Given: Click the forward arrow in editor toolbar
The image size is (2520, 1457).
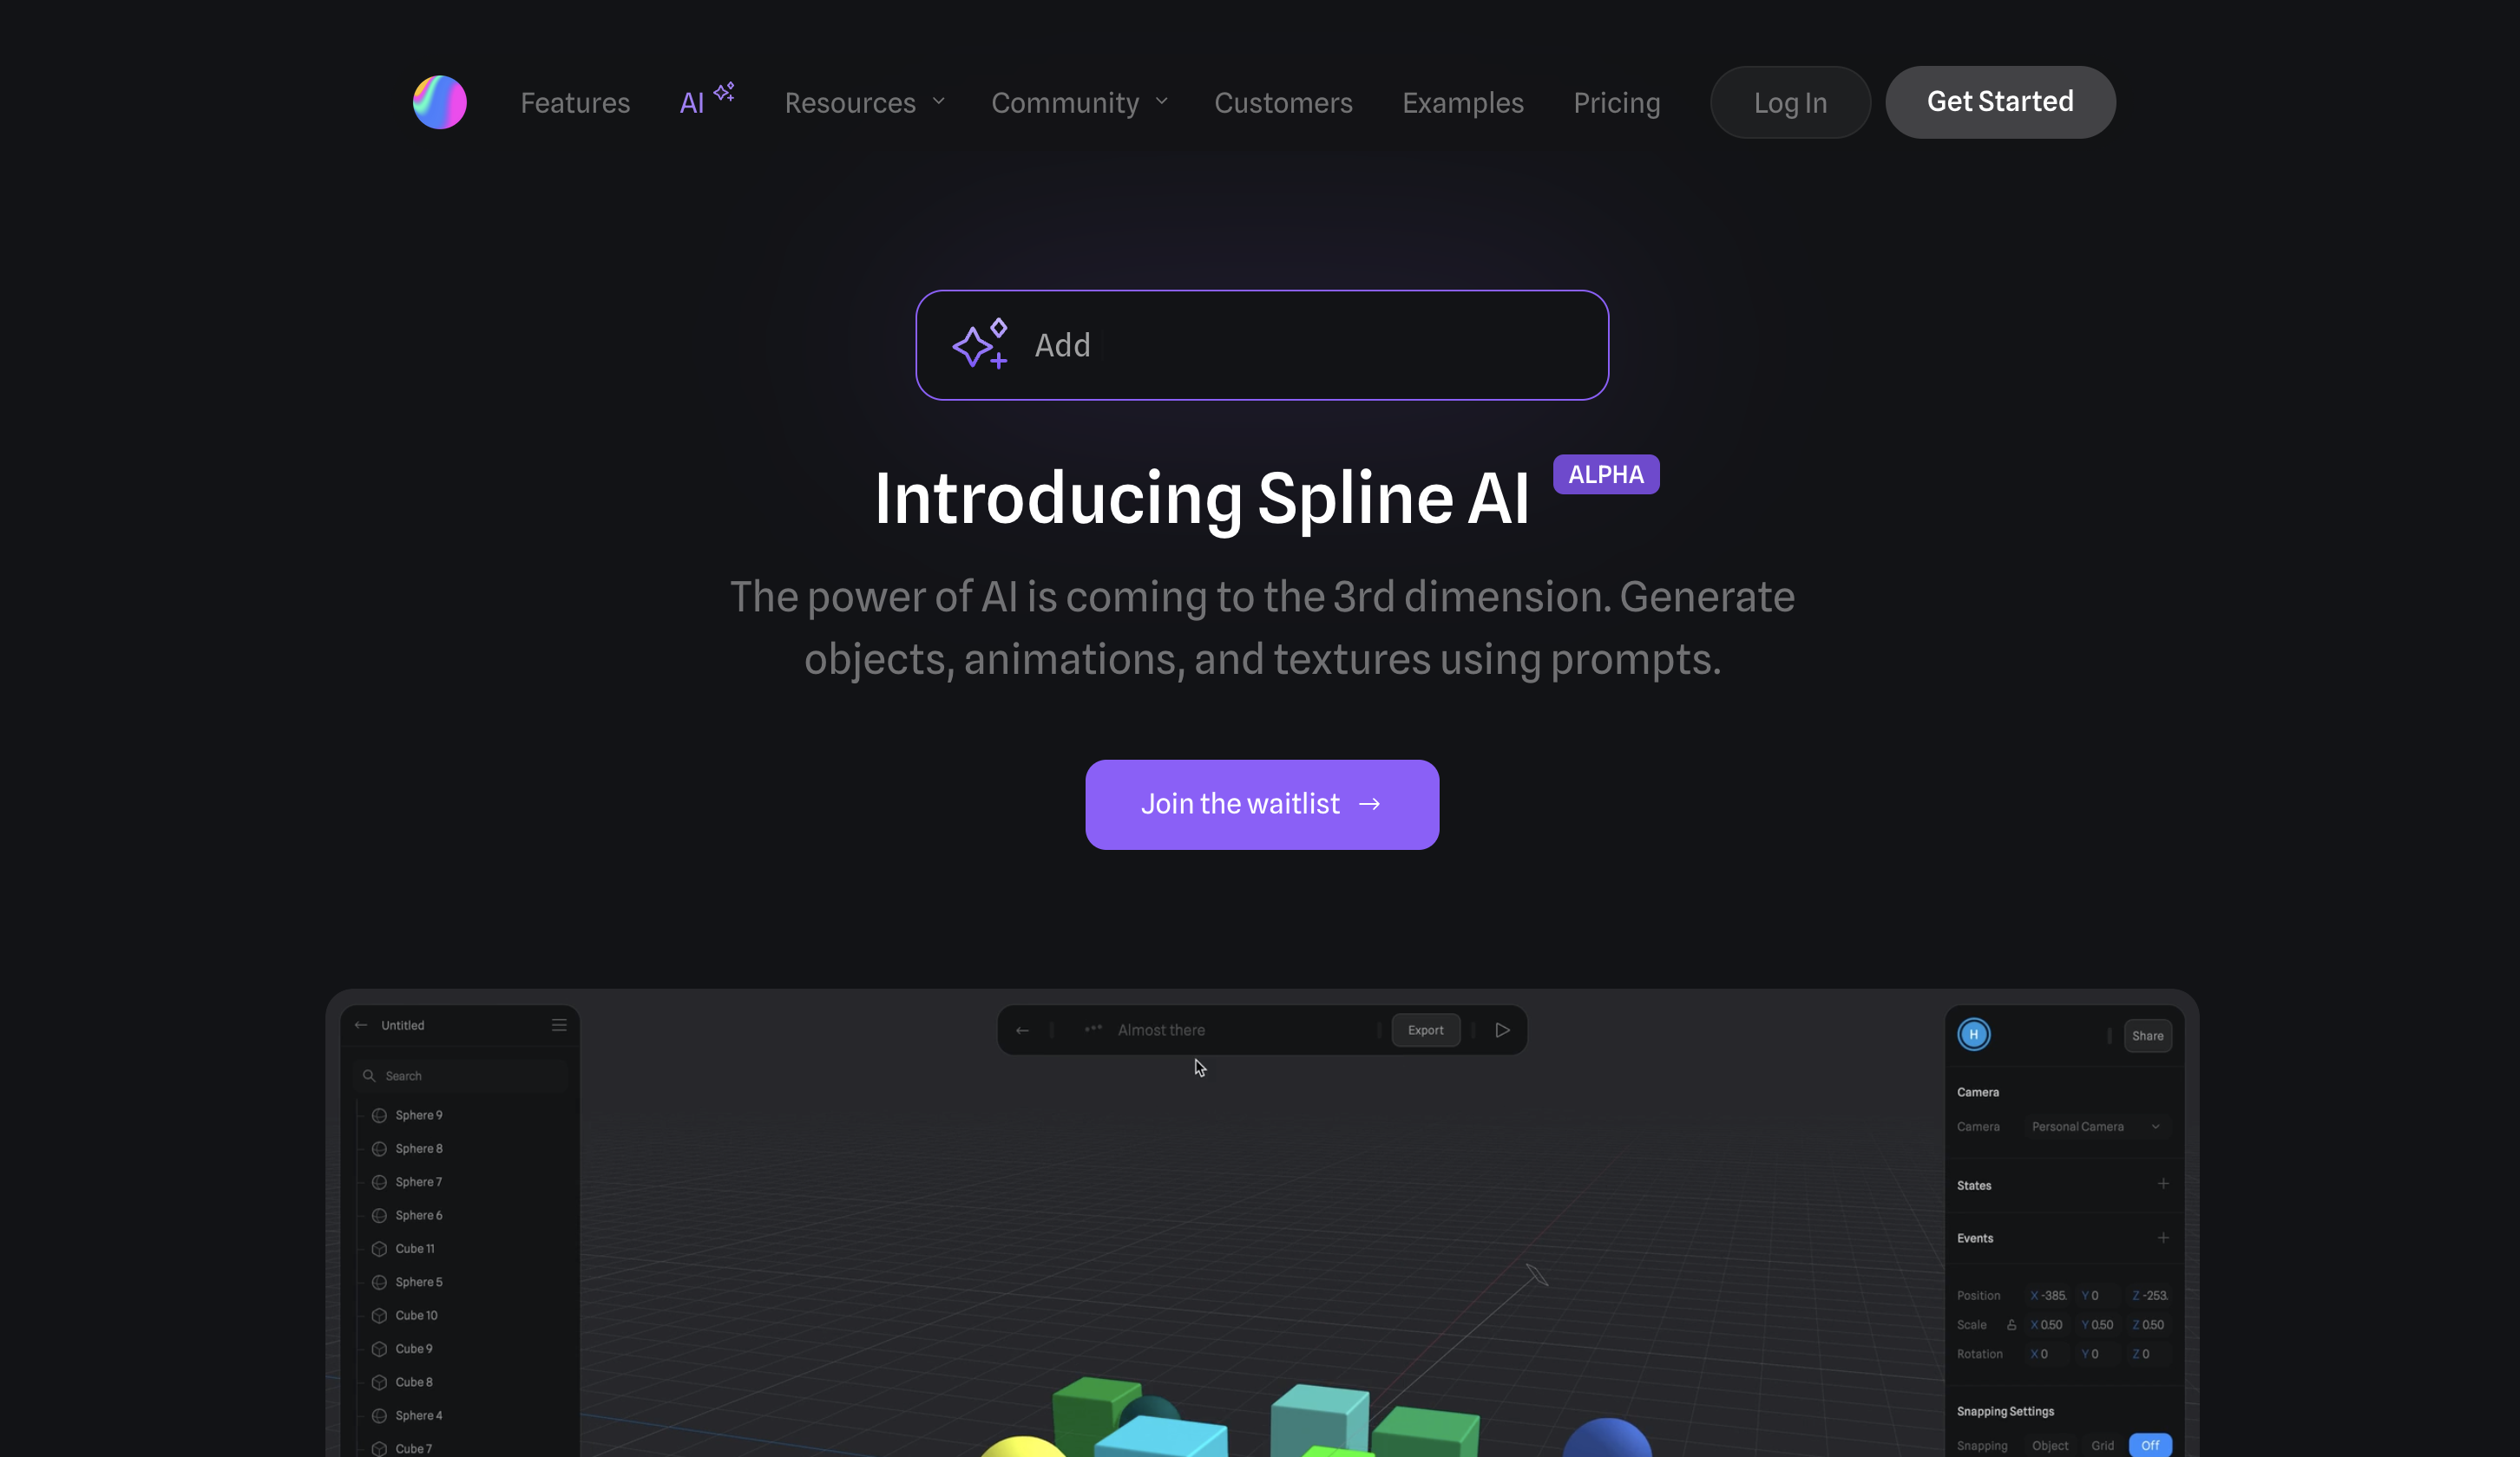Looking at the screenshot, I should 1501,1030.
